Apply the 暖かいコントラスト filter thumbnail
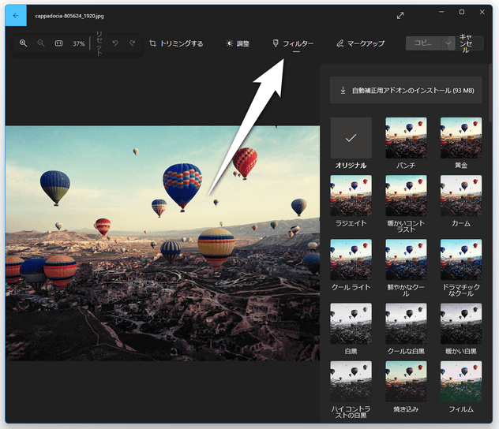 406,196
